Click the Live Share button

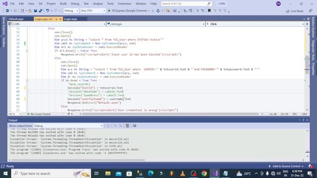click(295, 11)
